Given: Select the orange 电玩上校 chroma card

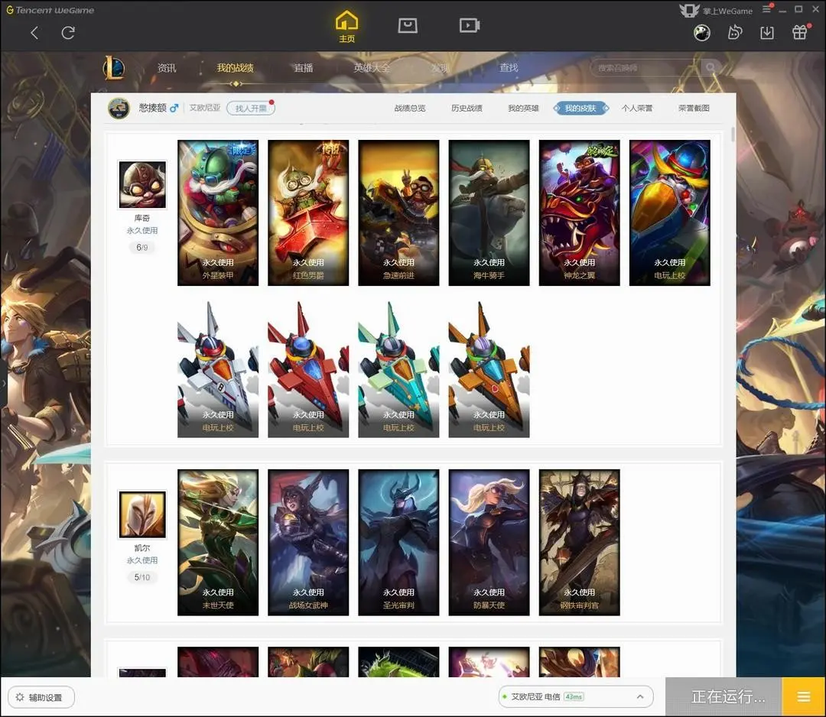Looking at the screenshot, I should [489, 369].
